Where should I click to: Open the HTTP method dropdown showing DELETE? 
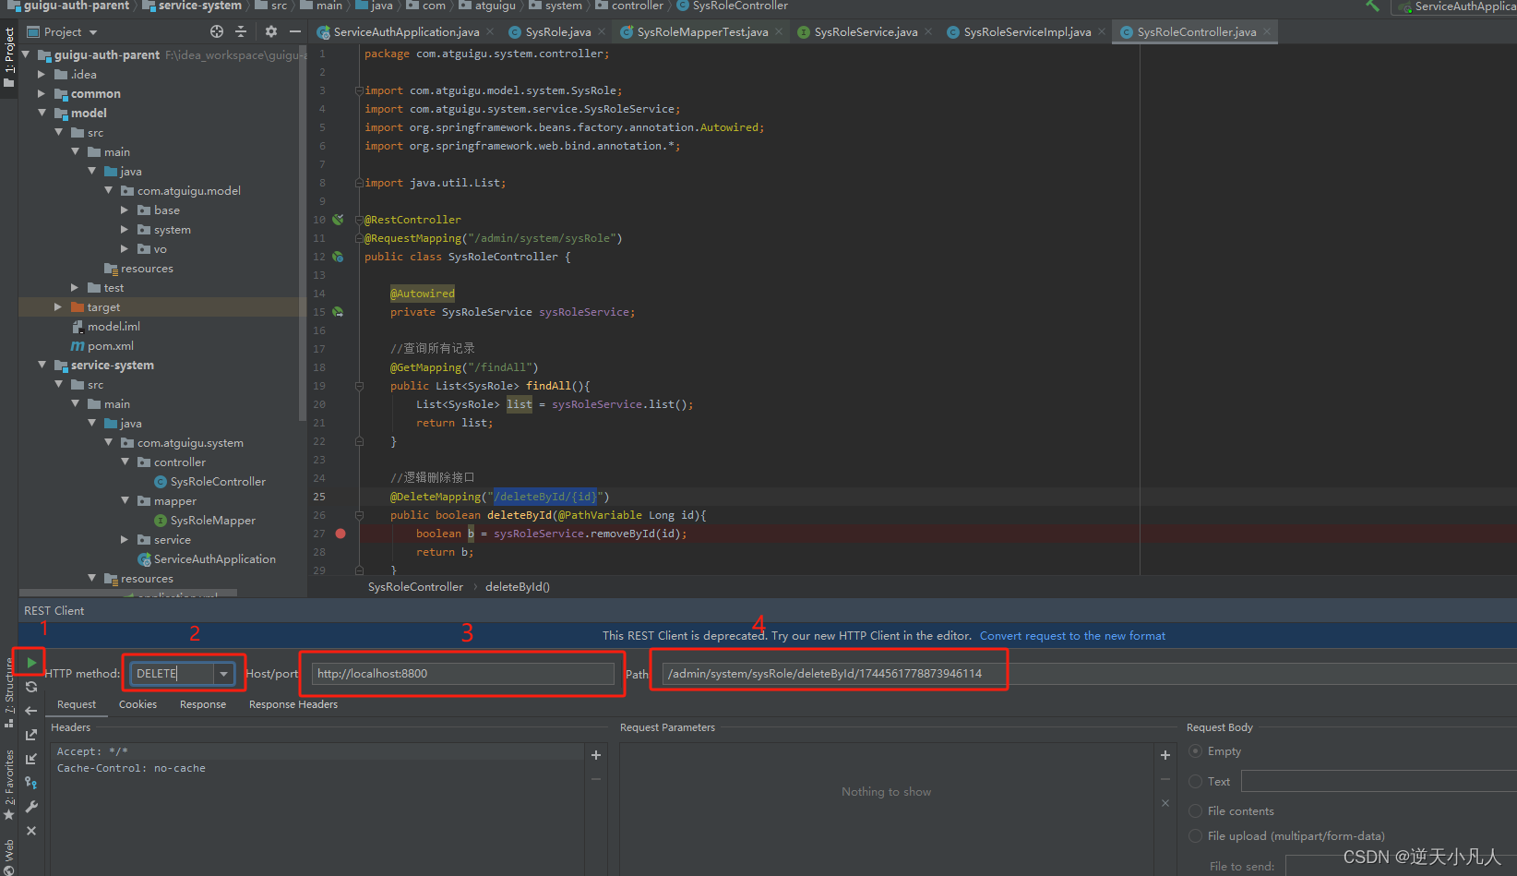point(224,673)
